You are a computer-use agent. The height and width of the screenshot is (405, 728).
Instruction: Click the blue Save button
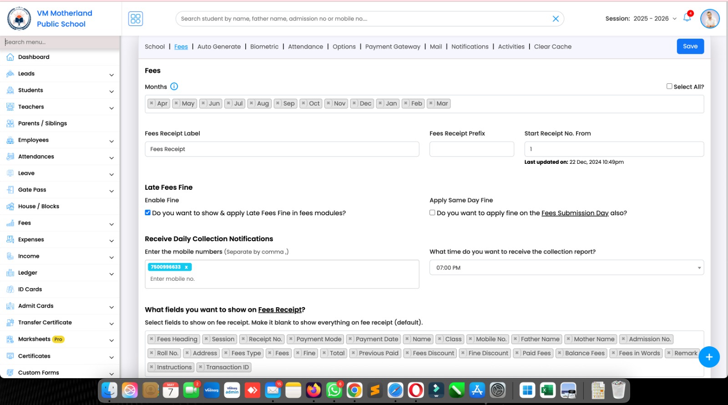pos(690,46)
